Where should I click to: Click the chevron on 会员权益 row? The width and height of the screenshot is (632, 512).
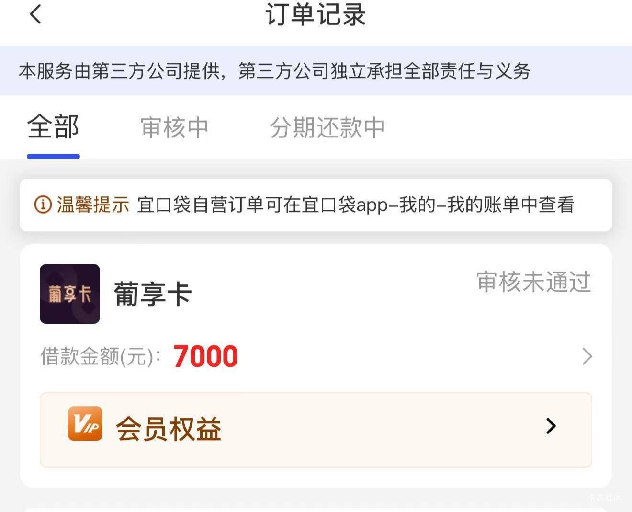(551, 426)
